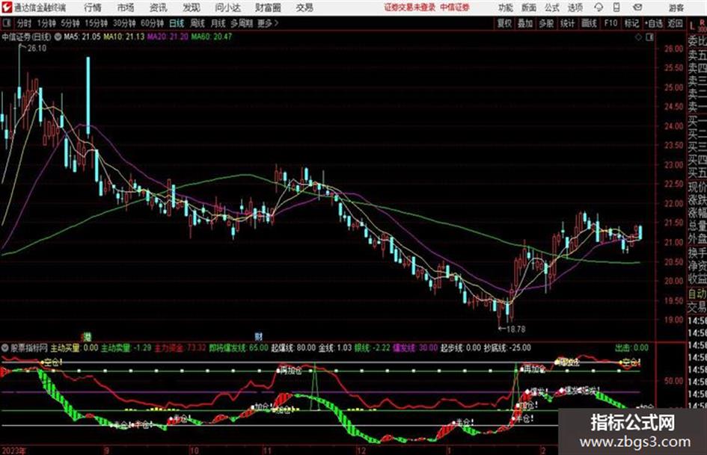Open the envelope messages icon
Image resolution: width=707 pixels, height=455 pixels.
pyautogui.click(x=637, y=7)
